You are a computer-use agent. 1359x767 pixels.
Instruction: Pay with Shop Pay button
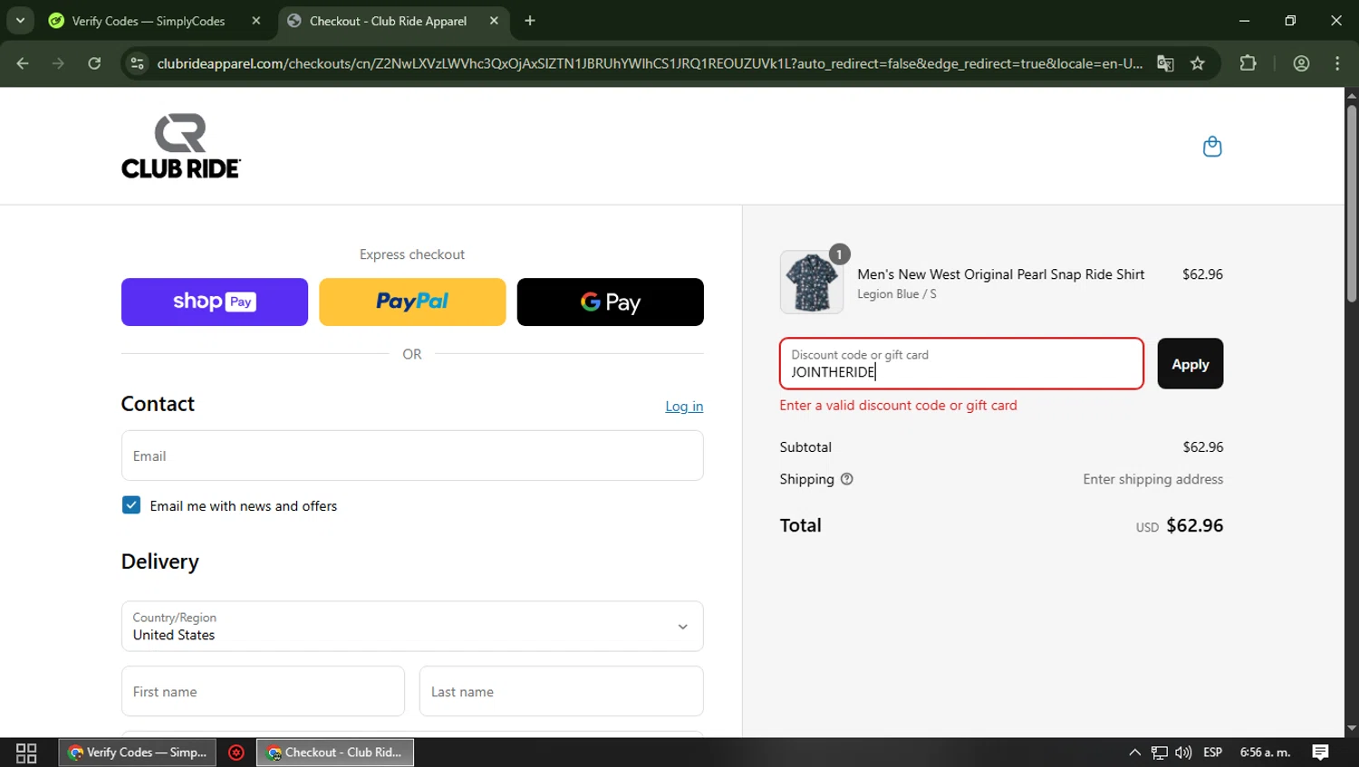click(215, 302)
